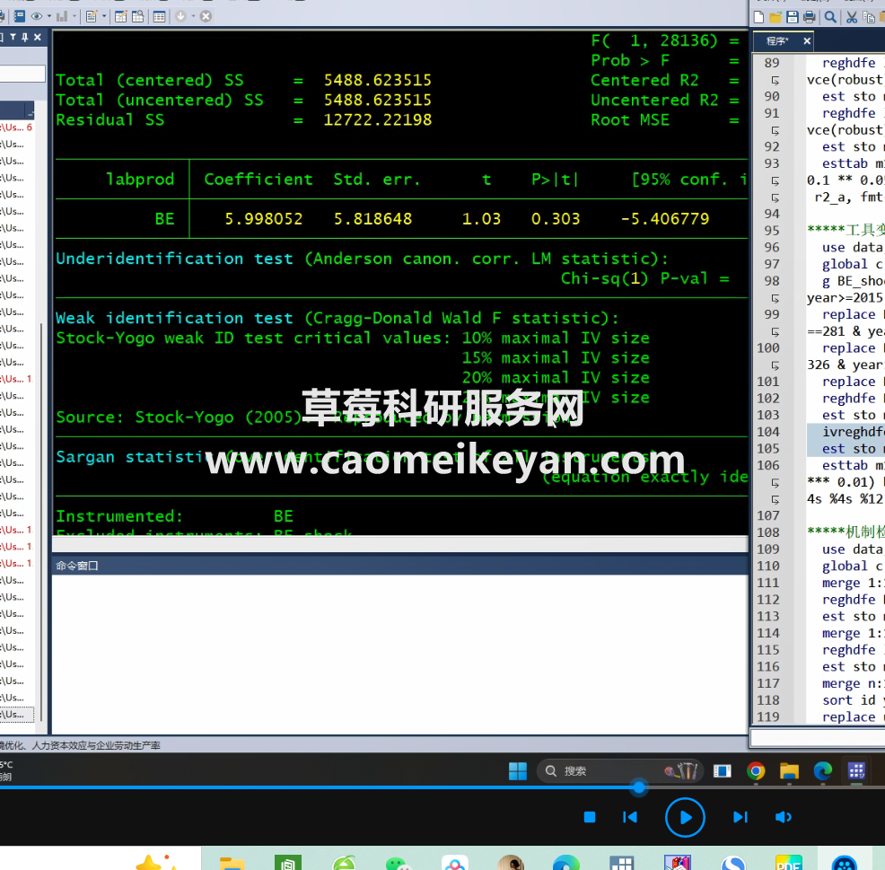Click the Copy icon in Do-file Editor
885x870 pixels.
coord(869,17)
